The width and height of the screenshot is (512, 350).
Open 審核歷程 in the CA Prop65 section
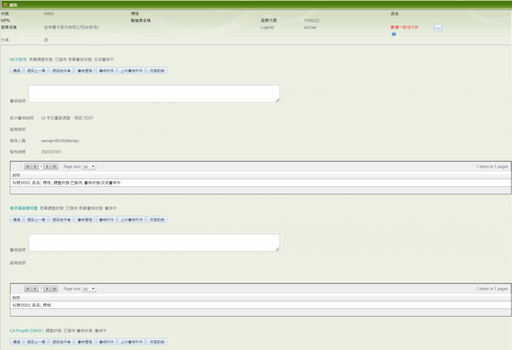pyautogui.click(x=85, y=342)
